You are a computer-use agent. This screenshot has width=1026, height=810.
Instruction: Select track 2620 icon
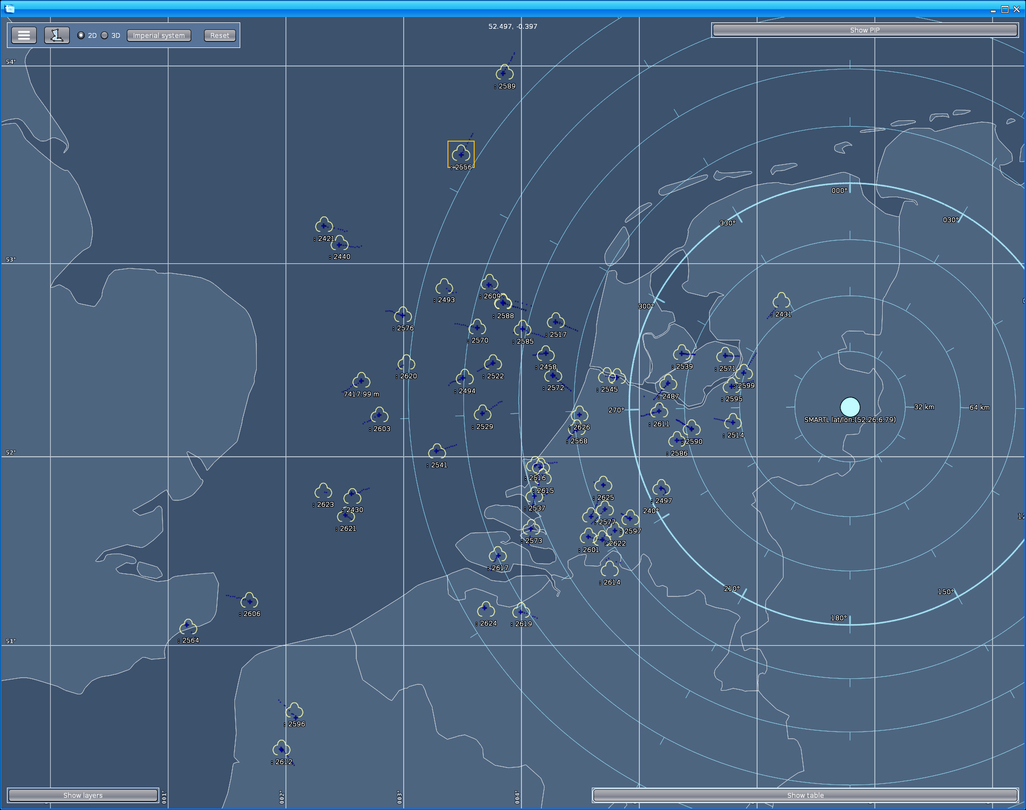[406, 363]
